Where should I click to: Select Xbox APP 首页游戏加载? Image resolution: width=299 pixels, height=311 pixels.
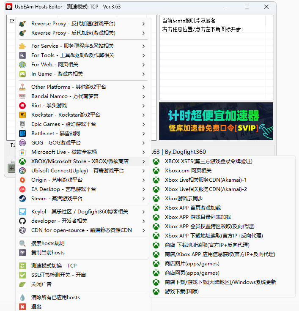[222, 208]
